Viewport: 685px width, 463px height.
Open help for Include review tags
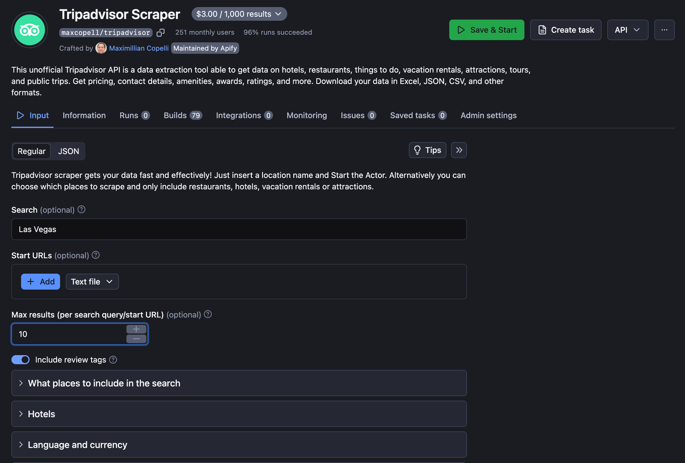[113, 360]
